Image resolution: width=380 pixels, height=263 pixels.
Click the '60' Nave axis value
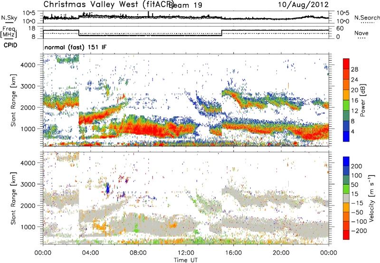tap(340, 28)
